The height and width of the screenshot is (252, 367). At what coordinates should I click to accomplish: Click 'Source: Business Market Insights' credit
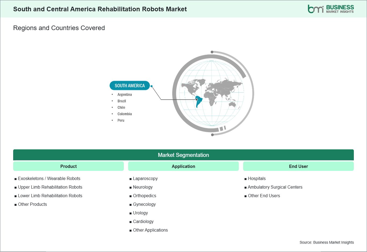(x=327, y=242)
